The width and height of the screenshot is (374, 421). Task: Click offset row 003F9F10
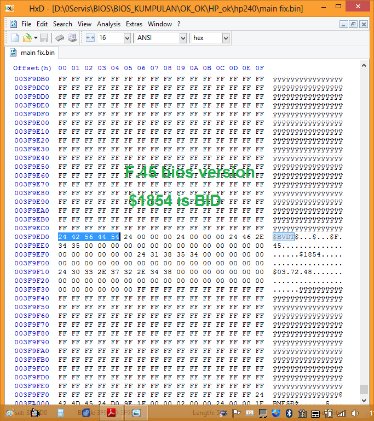pos(32,272)
